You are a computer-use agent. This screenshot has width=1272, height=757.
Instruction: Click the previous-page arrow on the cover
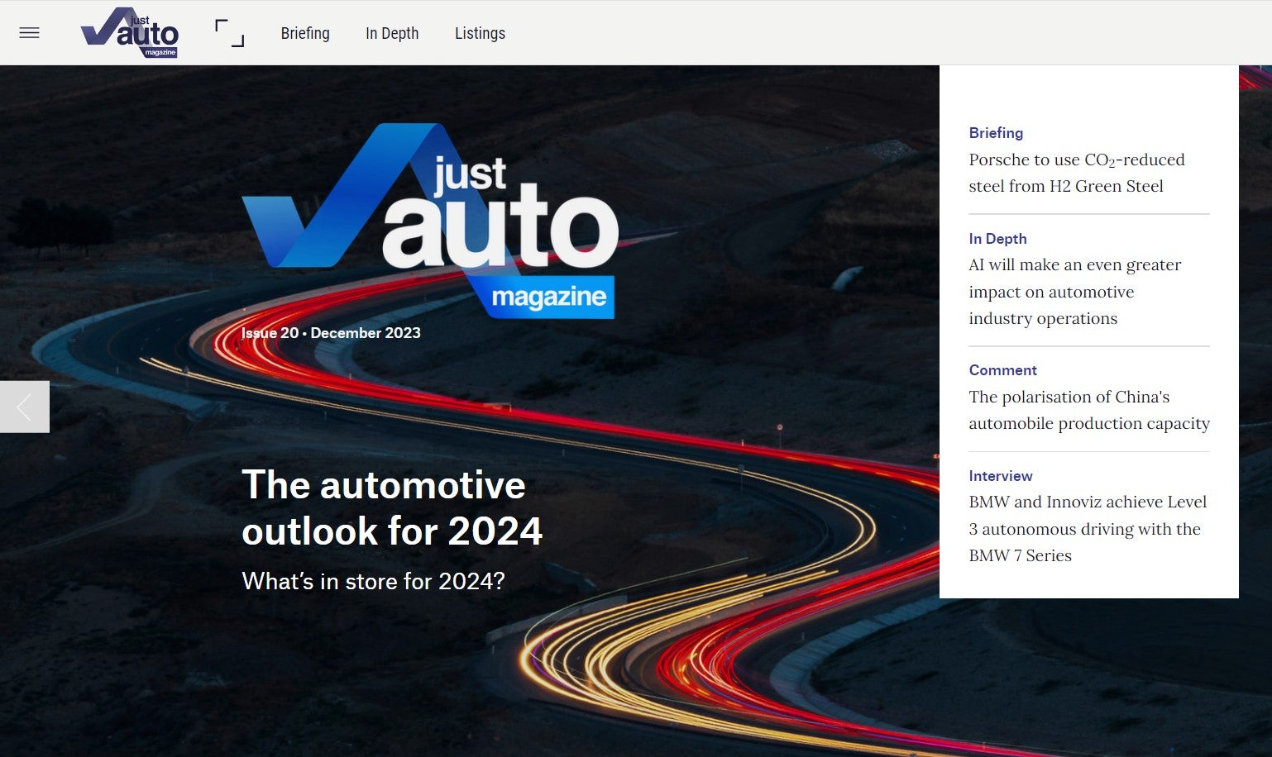(22, 406)
